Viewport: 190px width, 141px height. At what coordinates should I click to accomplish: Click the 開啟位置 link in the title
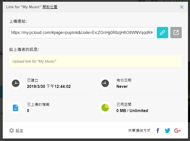coord(50,7)
